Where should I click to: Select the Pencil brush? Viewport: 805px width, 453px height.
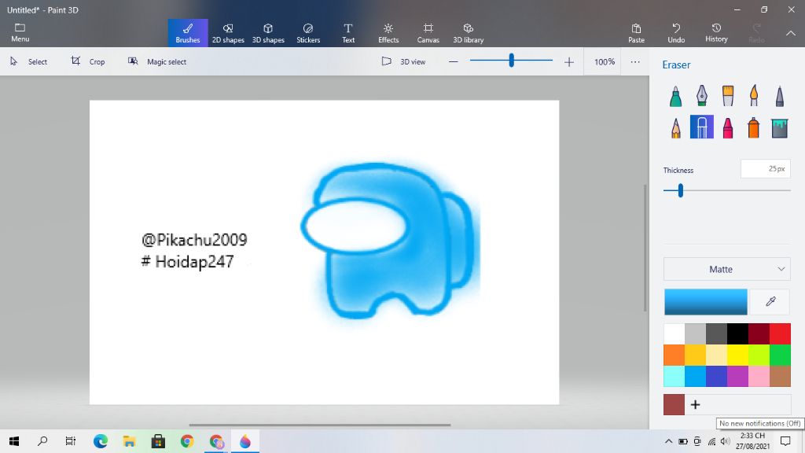coord(675,127)
